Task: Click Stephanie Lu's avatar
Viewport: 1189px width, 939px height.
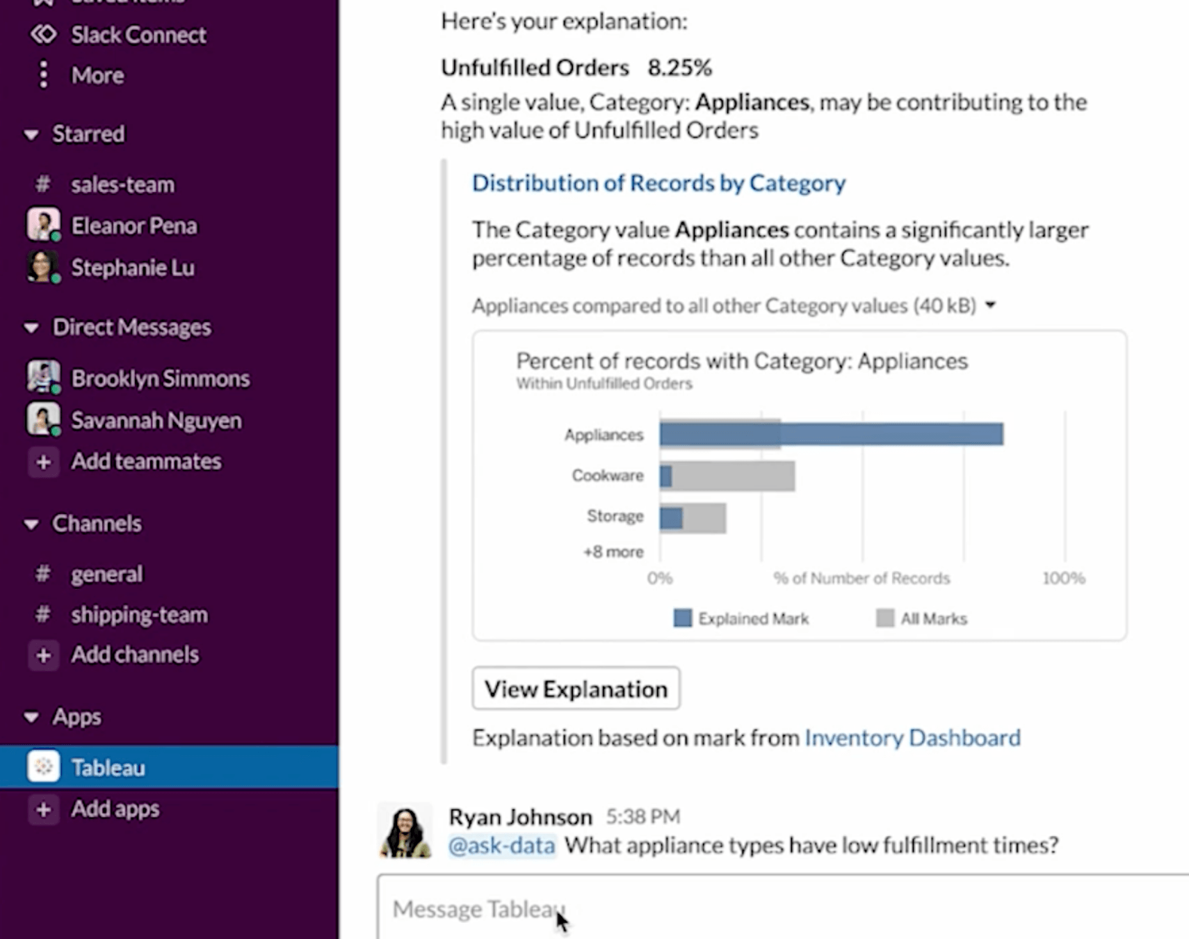Action: coord(43,267)
